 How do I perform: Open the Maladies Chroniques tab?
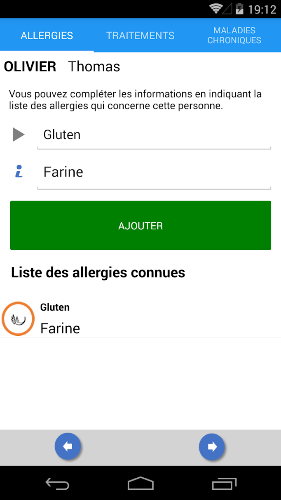tap(234, 35)
